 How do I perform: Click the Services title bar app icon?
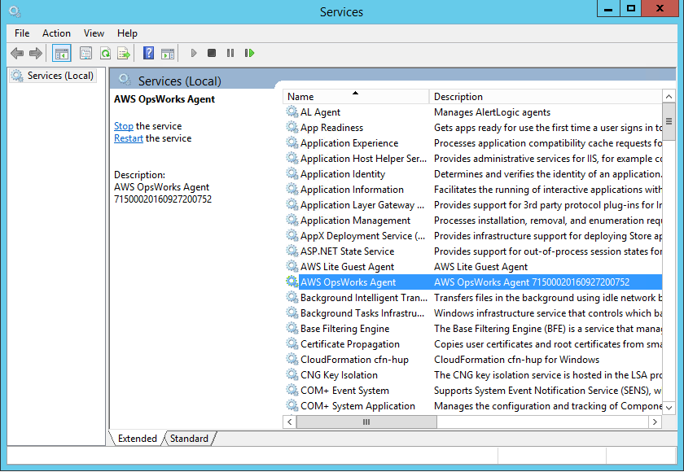15,11
